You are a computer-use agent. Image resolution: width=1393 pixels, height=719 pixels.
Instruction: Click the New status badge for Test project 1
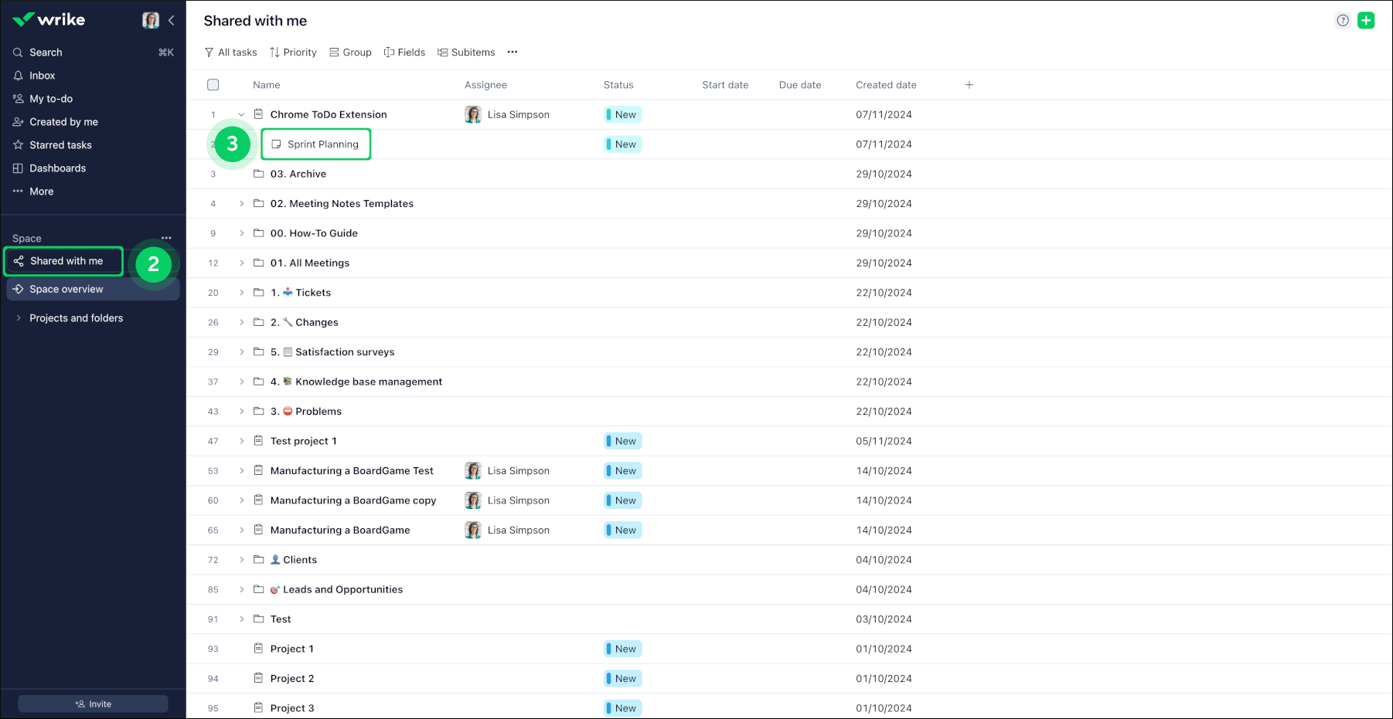coord(623,442)
